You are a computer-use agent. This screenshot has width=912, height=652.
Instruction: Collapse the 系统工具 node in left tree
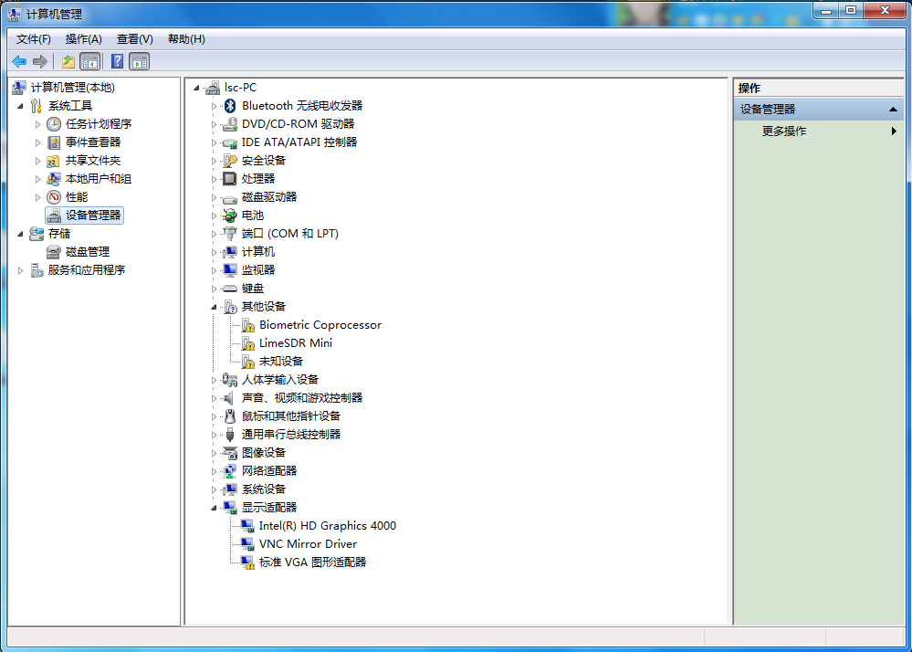coord(20,106)
